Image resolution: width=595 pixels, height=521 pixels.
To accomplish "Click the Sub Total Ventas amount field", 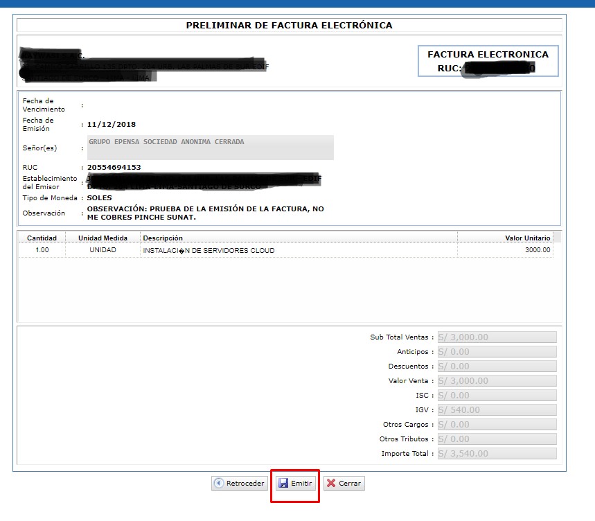I will (497, 337).
